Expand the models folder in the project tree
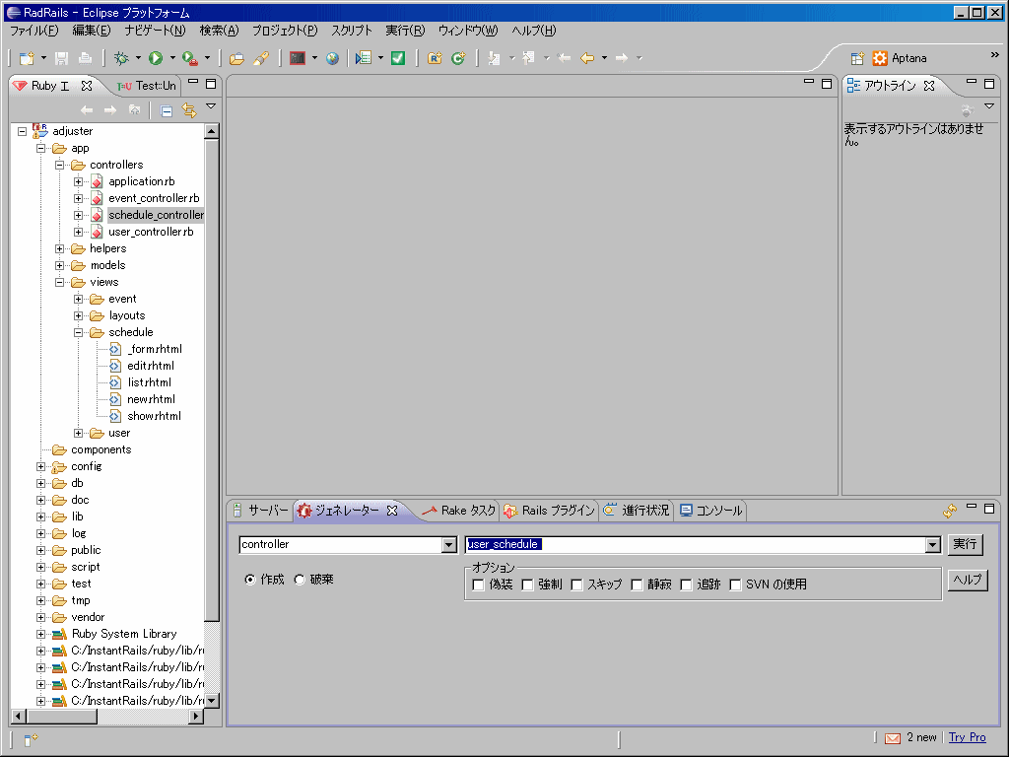 pos(59,265)
